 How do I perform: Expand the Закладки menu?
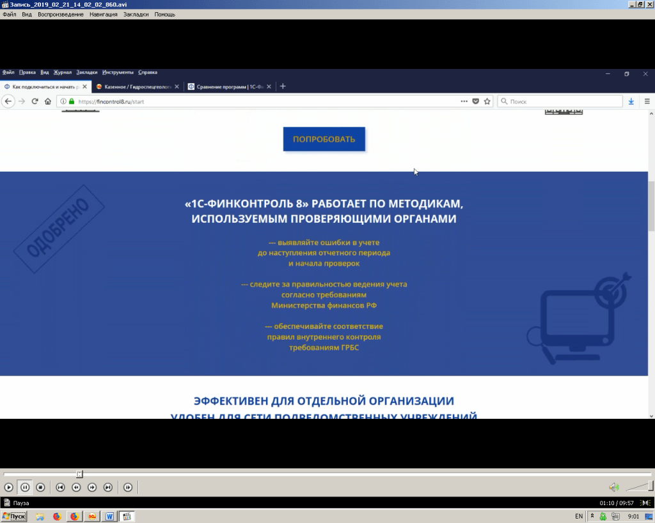(136, 14)
